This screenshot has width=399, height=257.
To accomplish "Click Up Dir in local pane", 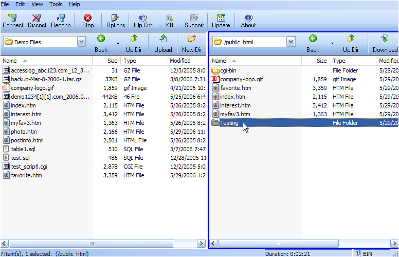I will (x=134, y=44).
